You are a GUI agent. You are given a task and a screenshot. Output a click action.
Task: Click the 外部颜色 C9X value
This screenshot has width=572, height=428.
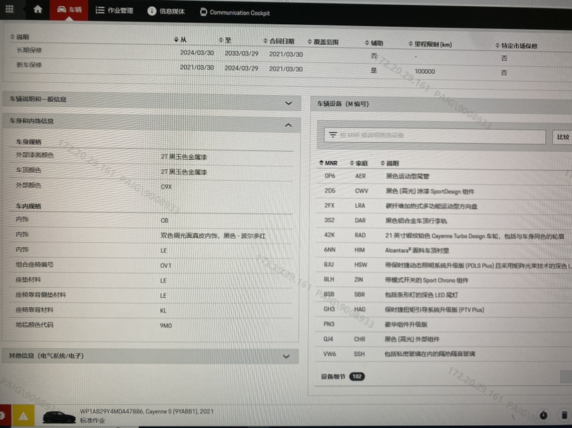coord(166,186)
